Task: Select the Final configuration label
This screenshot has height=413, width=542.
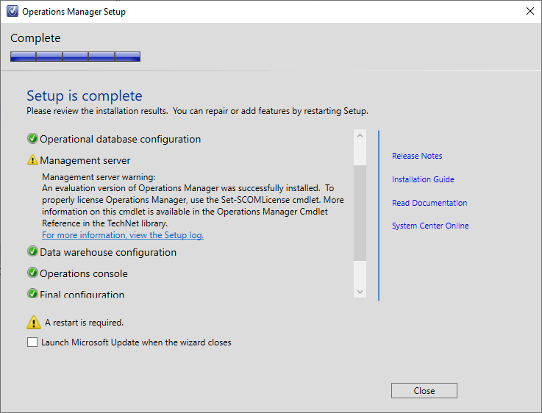Action: pos(82,294)
